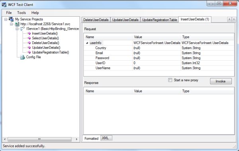
Task: Collapse the localhost:2268 Service1.svc node
Action: [12, 24]
